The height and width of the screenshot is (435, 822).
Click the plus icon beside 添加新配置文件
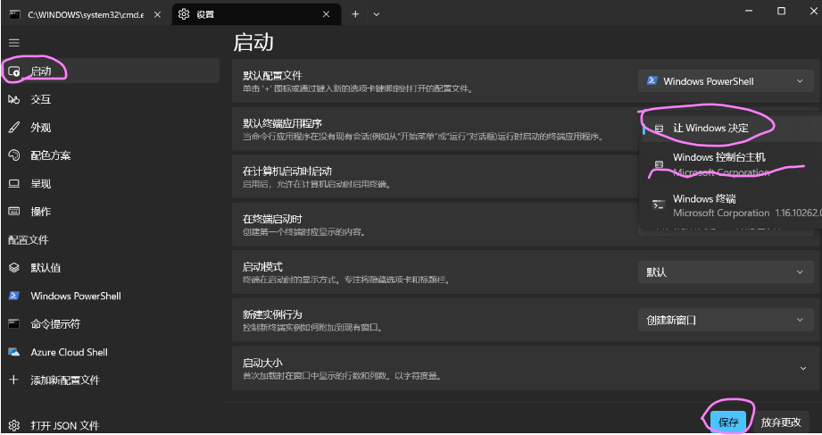point(14,380)
